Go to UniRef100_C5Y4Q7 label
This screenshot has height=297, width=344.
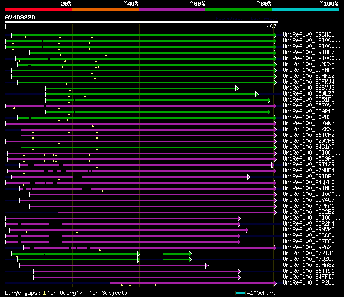tap(309, 200)
